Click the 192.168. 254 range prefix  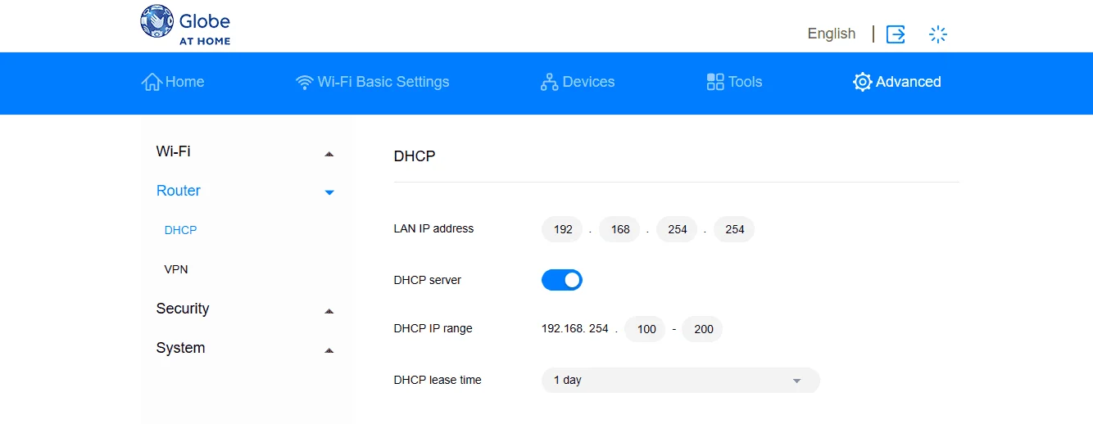(575, 328)
